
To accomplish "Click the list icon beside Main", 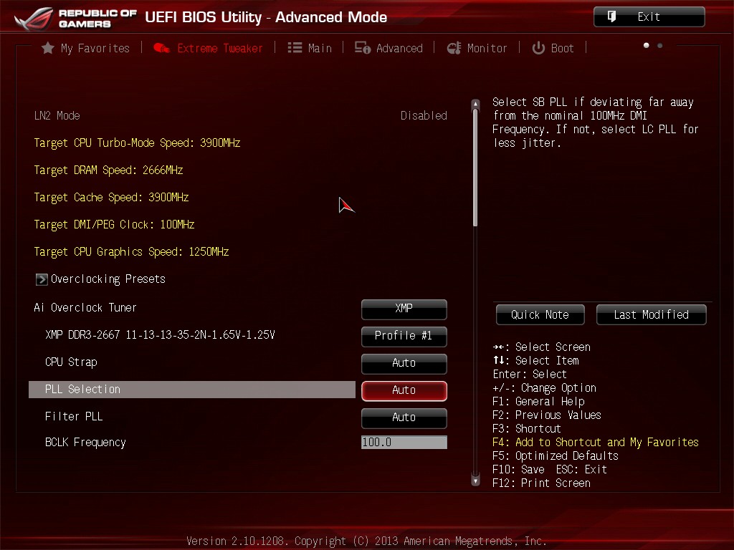I will point(295,48).
